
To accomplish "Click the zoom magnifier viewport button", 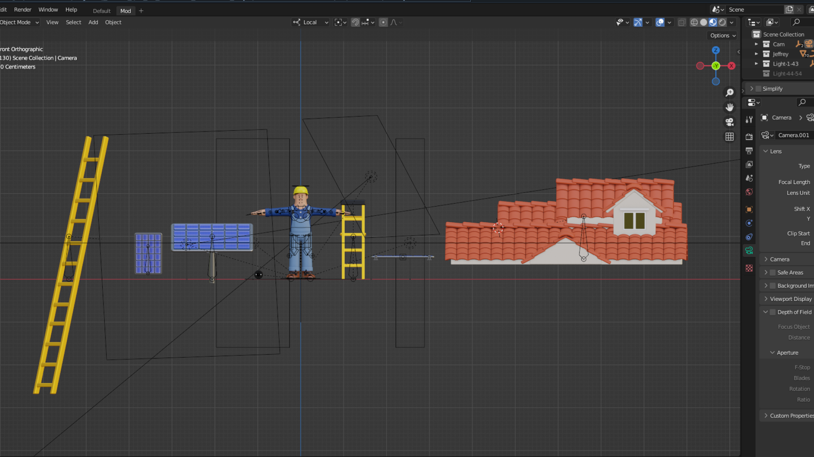I will (x=730, y=93).
